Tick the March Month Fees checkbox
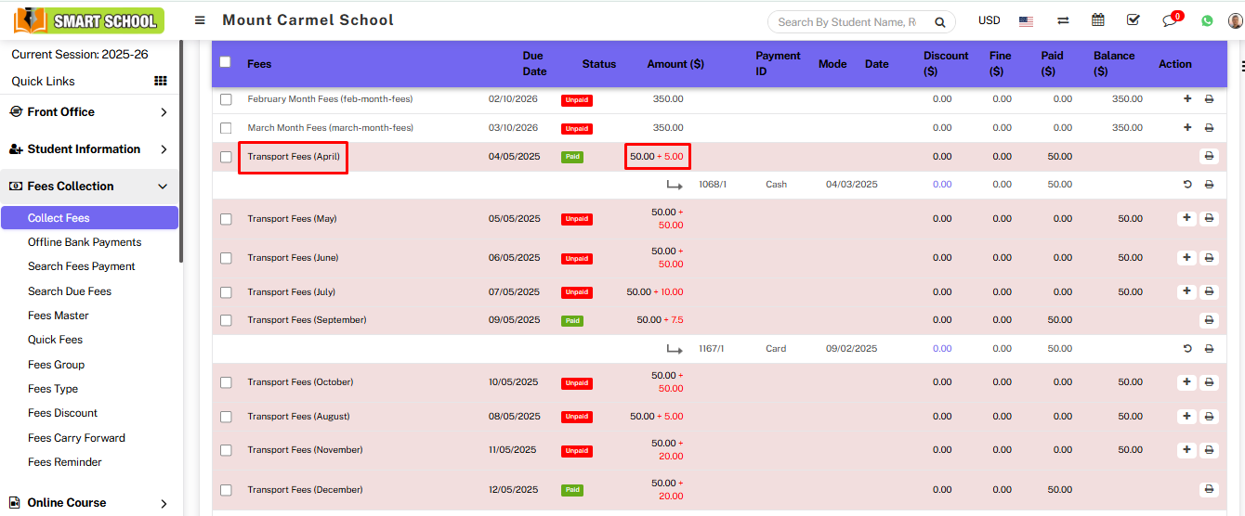The width and height of the screenshot is (1245, 516). coord(226,128)
